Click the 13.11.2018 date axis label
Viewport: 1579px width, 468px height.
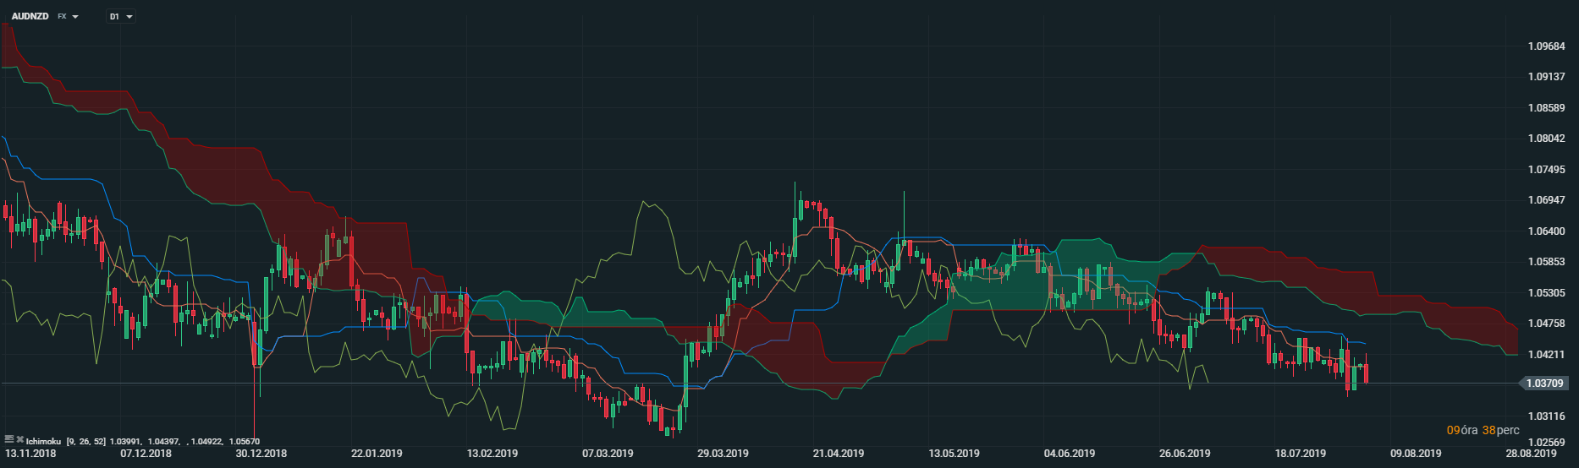30,454
